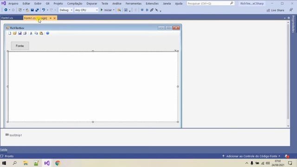
Task: Open the Análise menu
Action: point(116,3)
